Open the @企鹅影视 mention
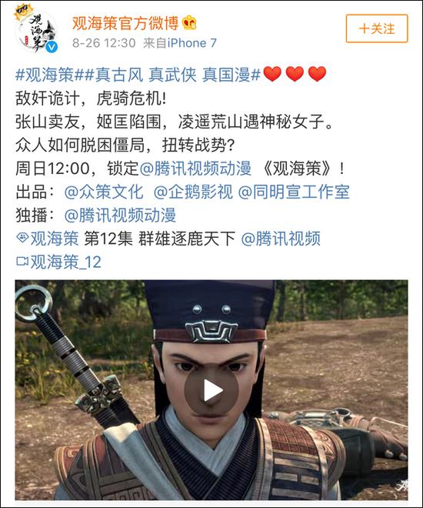This screenshot has width=423, height=508. click(193, 192)
